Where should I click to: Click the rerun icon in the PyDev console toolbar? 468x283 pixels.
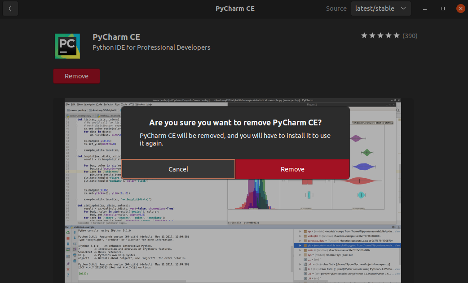(68, 233)
